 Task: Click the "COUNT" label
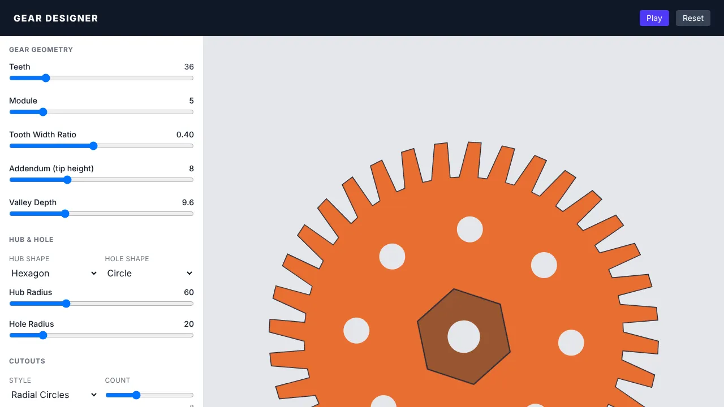pos(118,380)
